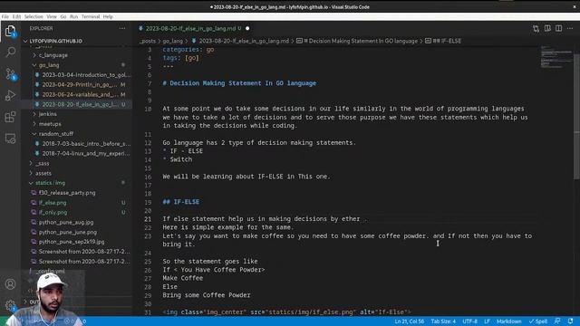Select 2023-08-20-if_else_in_go file in explorer
The image size is (580, 326).
(x=77, y=104)
